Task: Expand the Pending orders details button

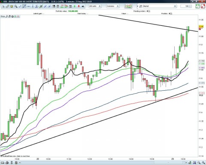Action: click(149, 11)
